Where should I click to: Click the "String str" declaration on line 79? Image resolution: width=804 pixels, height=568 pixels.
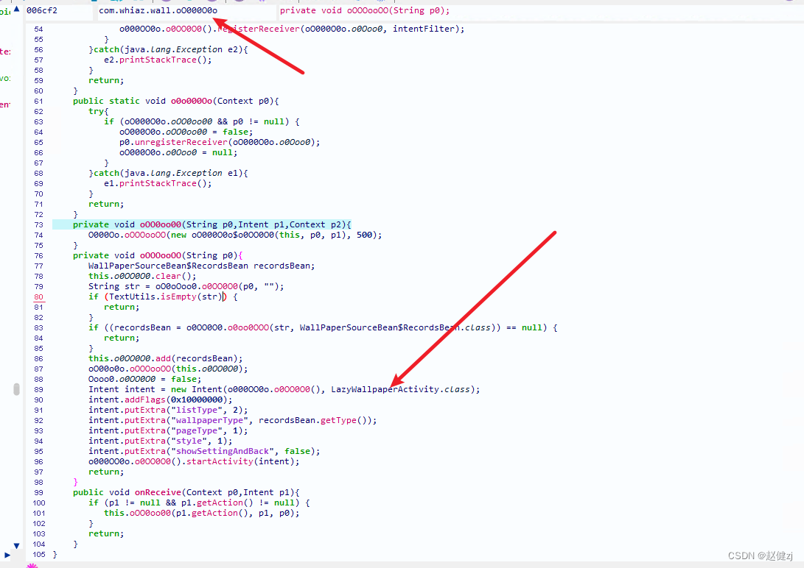[113, 286]
